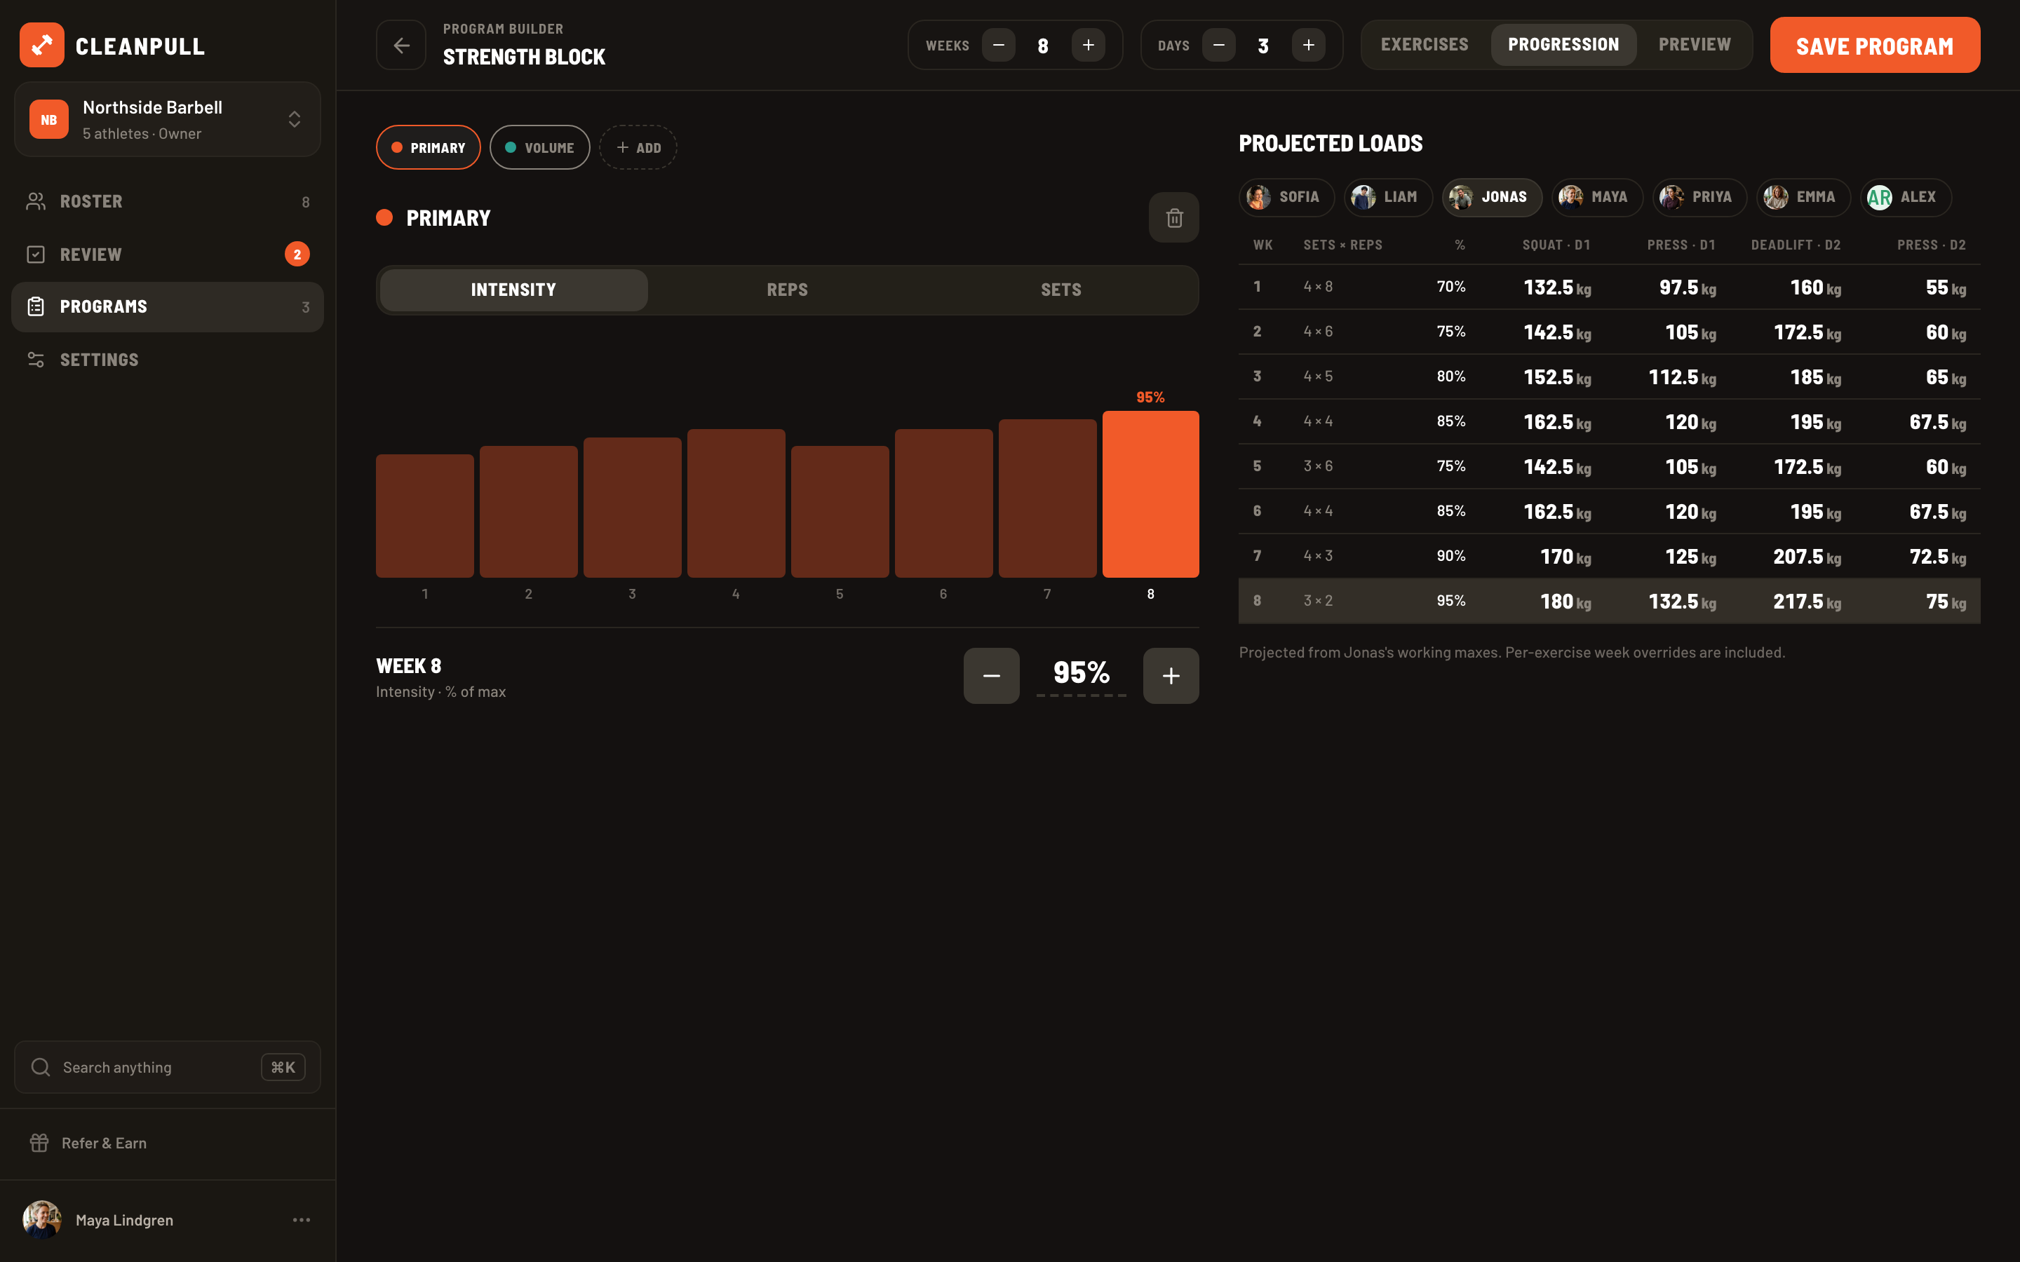
Task: Show projected loads for Liam
Action: [1387, 197]
